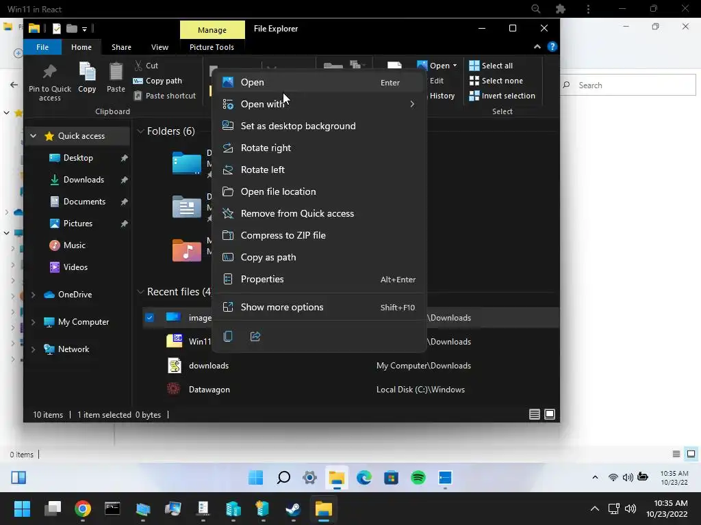Click the File Explorer help icon
This screenshot has width=701, height=525.
pyautogui.click(x=552, y=47)
